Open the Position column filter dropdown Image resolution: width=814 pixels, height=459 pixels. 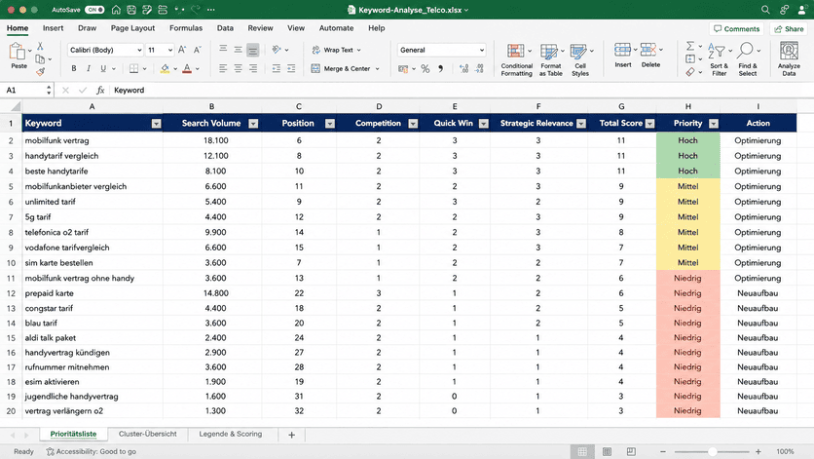(330, 124)
